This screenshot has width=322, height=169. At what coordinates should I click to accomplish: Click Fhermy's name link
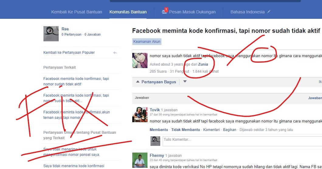tap(157, 155)
